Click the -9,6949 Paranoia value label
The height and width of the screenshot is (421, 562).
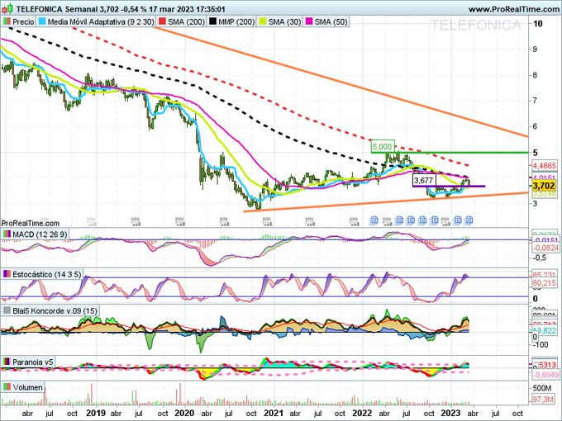tap(545, 375)
